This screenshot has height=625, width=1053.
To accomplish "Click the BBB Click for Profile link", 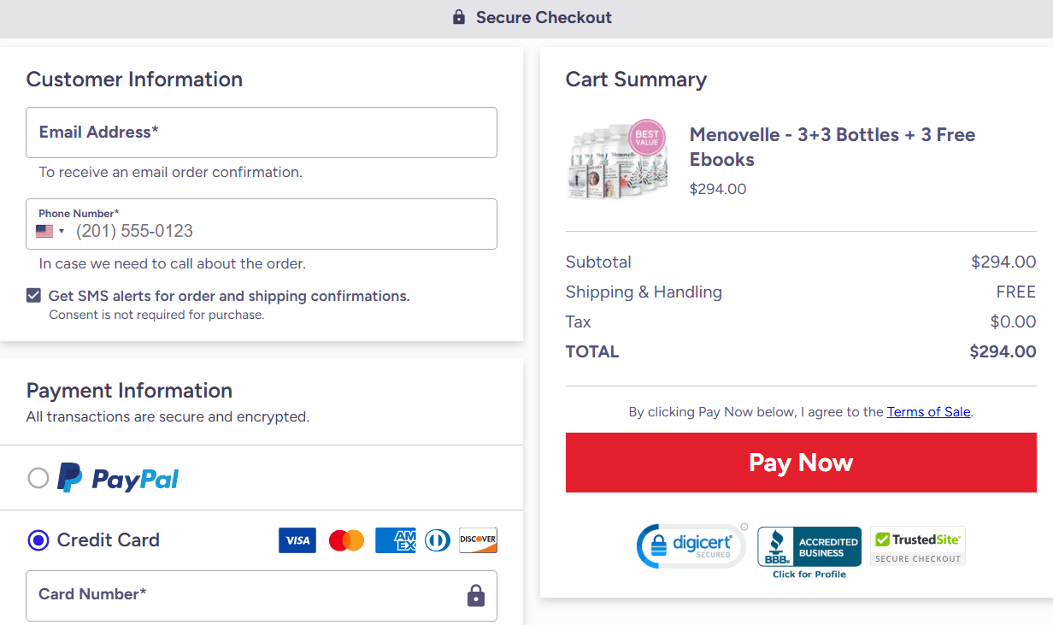I will tap(809, 574).
